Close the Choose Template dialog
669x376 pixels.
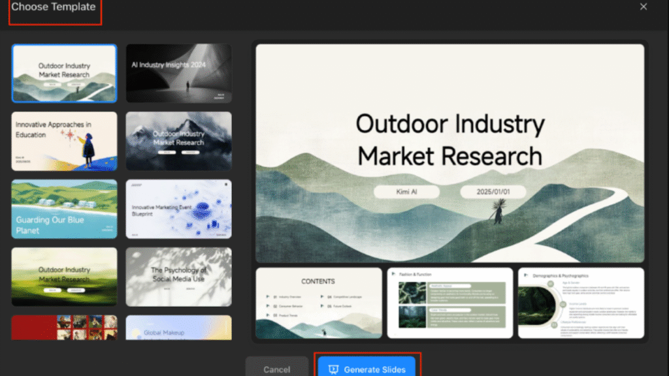click(x=644, y=7)
